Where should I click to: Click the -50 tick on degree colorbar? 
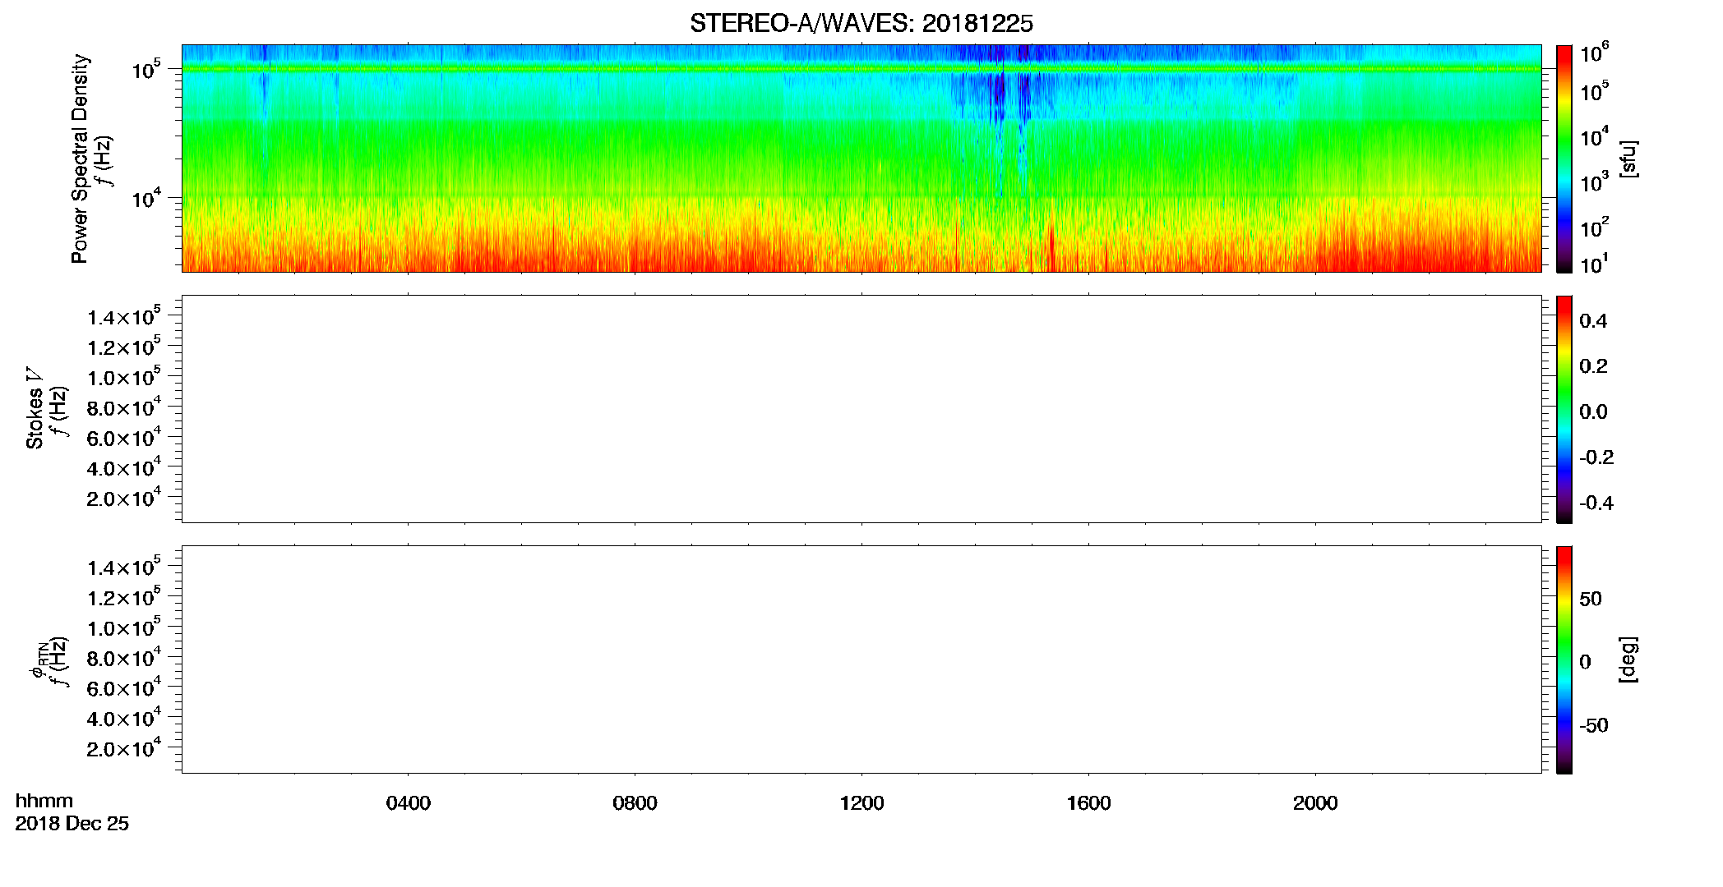coord(1594,726)
